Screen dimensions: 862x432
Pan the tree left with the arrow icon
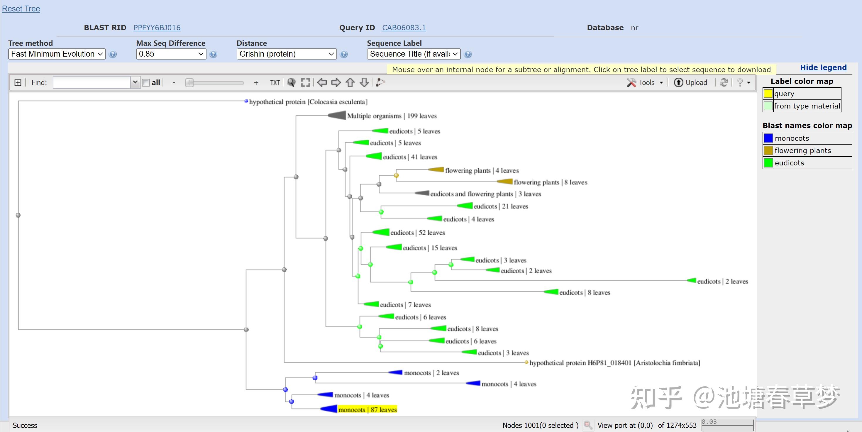pyautogui.click(x=322, y=82)
